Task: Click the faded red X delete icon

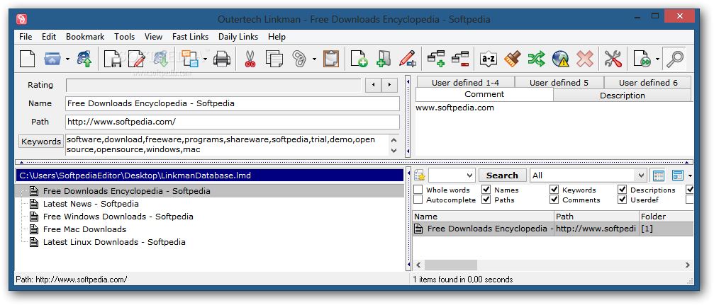Action: pos(585,59)
